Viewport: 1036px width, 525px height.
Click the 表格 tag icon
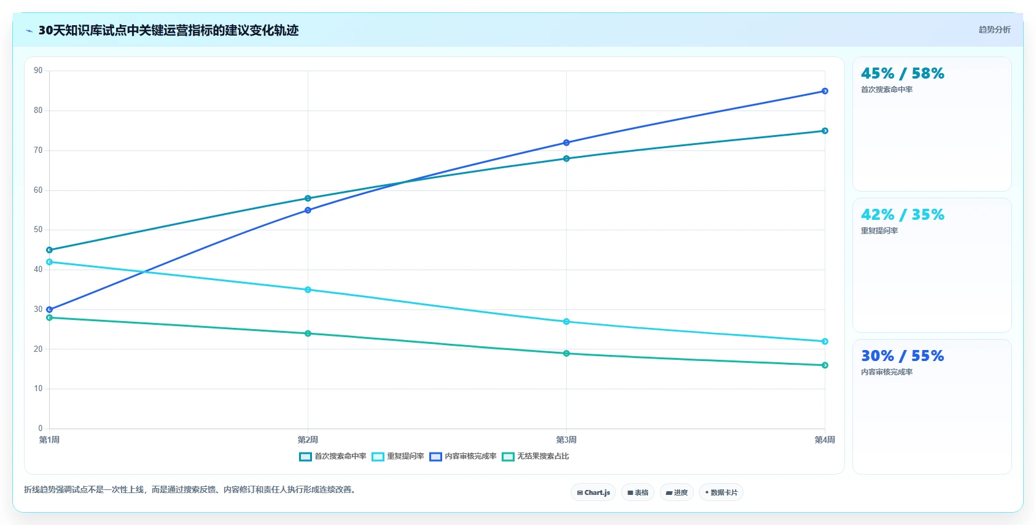click(x=630, y=492)
